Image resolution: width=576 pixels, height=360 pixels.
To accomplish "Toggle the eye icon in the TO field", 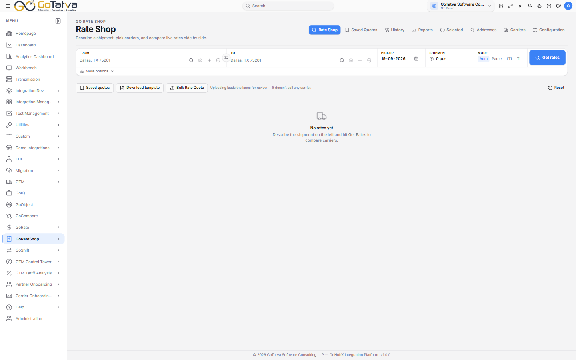I will [351, 60].
